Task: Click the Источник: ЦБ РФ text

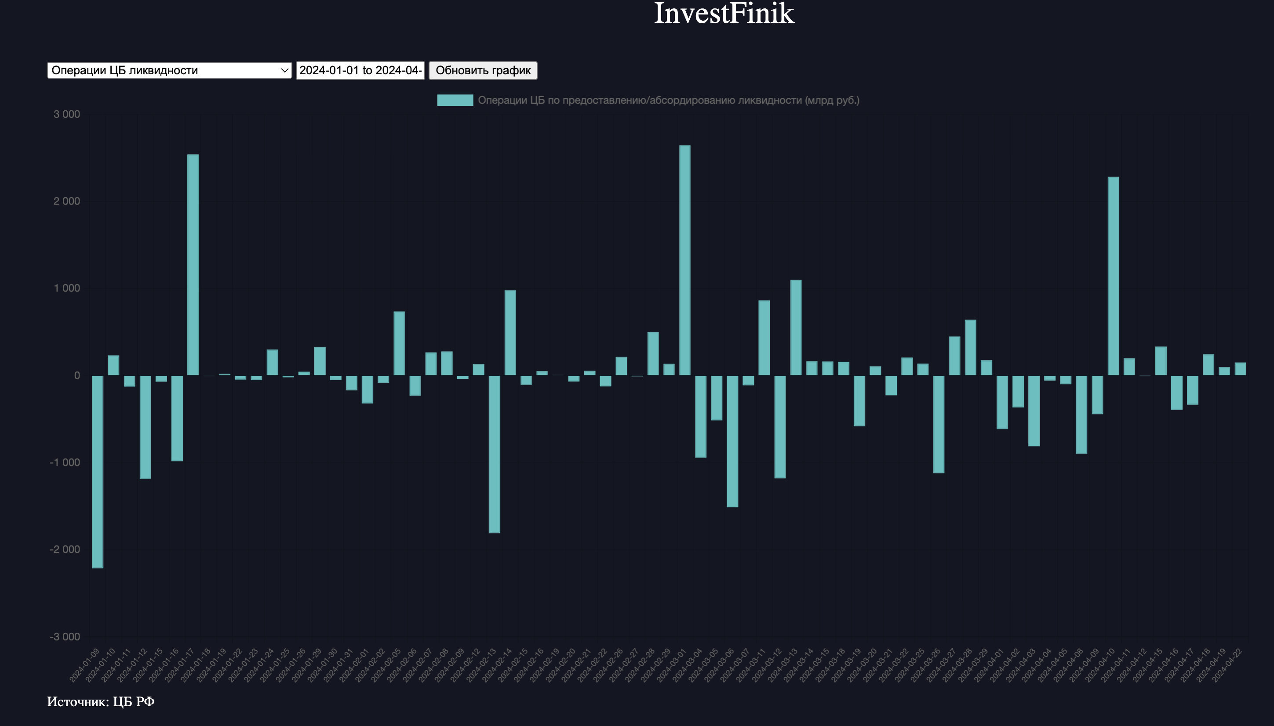Action: tap(101, 701)
